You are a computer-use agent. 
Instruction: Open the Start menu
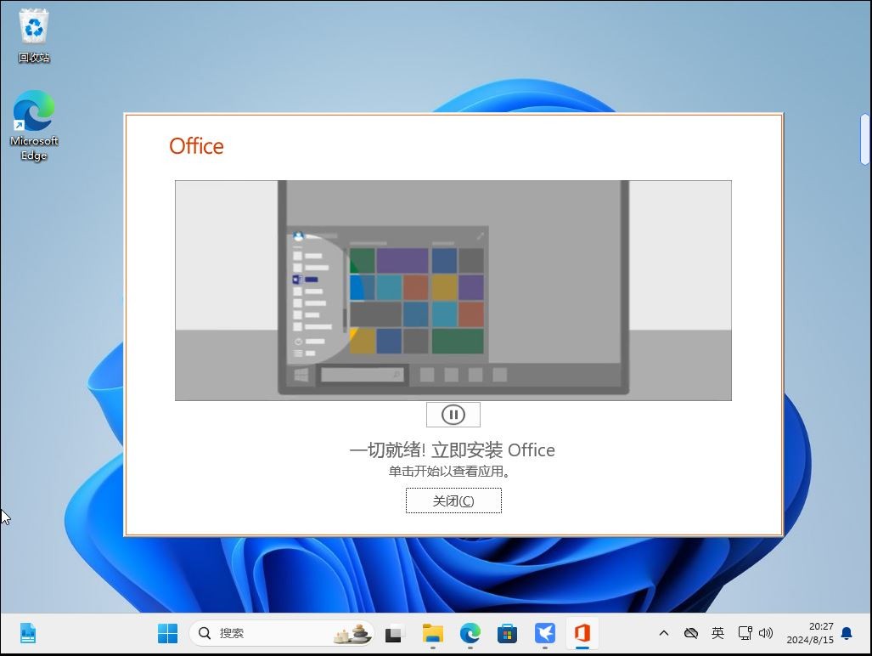click(166, 633)
